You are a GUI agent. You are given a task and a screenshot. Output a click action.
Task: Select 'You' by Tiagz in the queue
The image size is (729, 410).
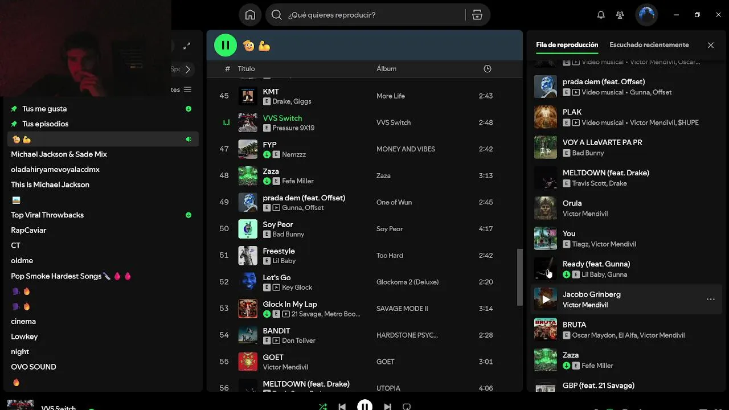point(626,239)
